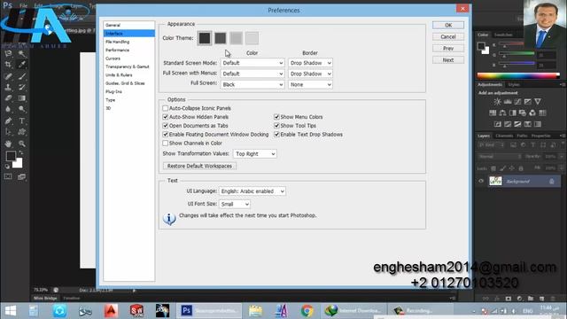Select the Healing Brush tool
The image size is (567, 319).
tap(8, 76)
